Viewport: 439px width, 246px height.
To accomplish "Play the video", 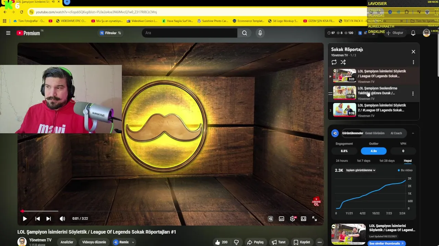I will click(25, 219).
